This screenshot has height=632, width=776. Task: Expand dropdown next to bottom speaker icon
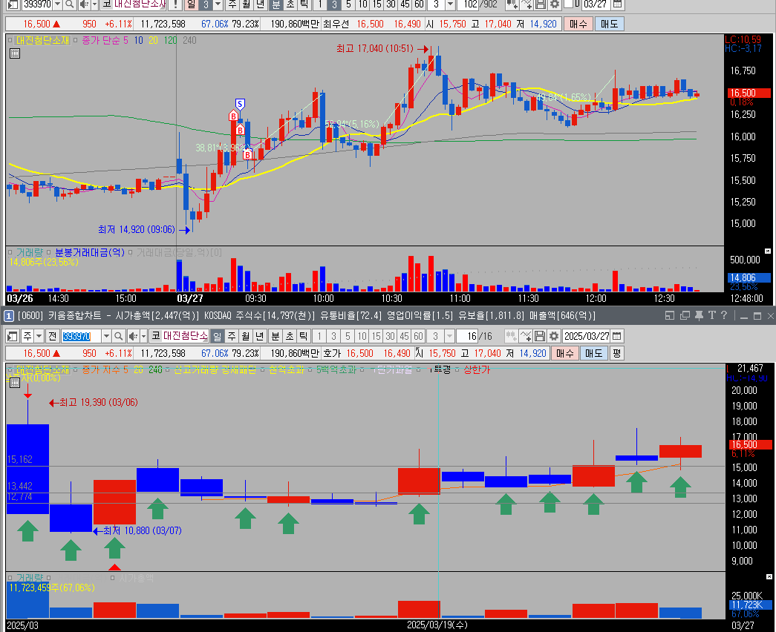[x=143, y=336]
